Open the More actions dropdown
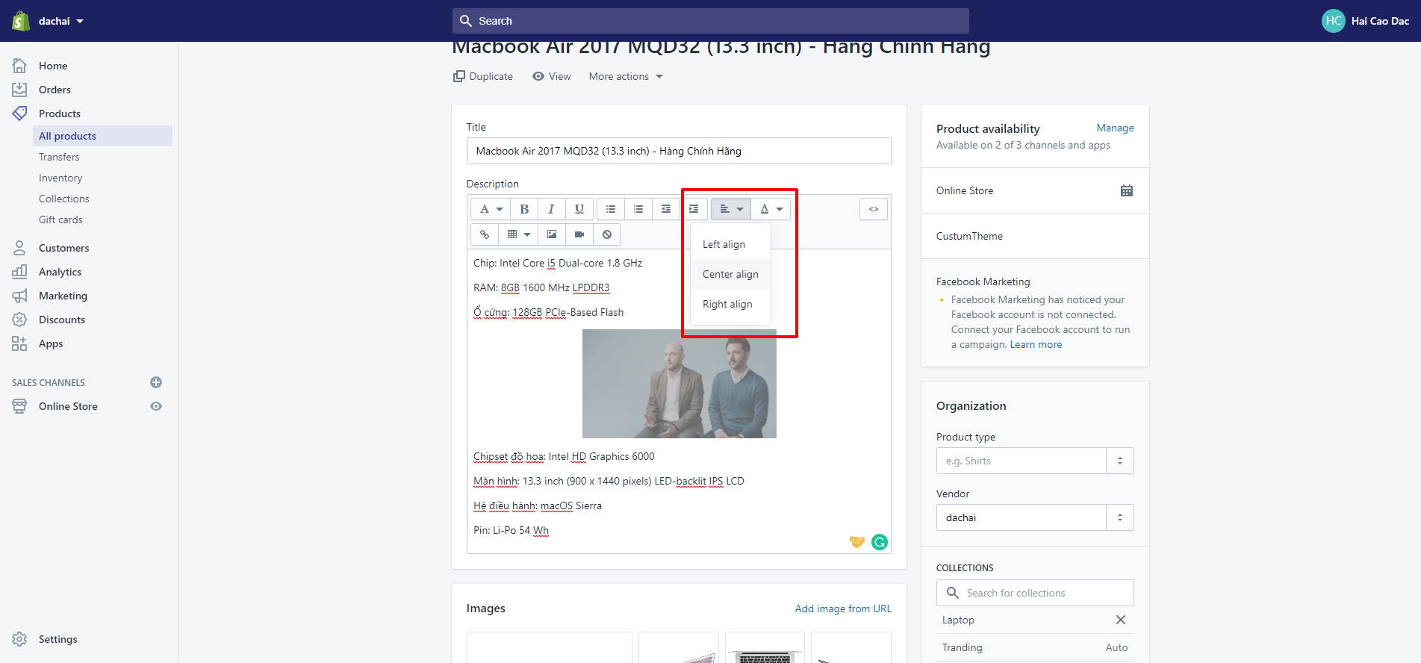Image resolution: width=1421 pixels, height=663 pixels. pyautogui.click(x=626, y=76)
